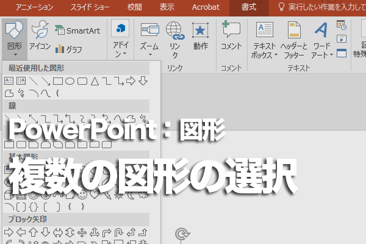The height and width of the screenshot is (244, 366).
Task: Pick triangle in recently used shapes
Action: pos(95,81)
